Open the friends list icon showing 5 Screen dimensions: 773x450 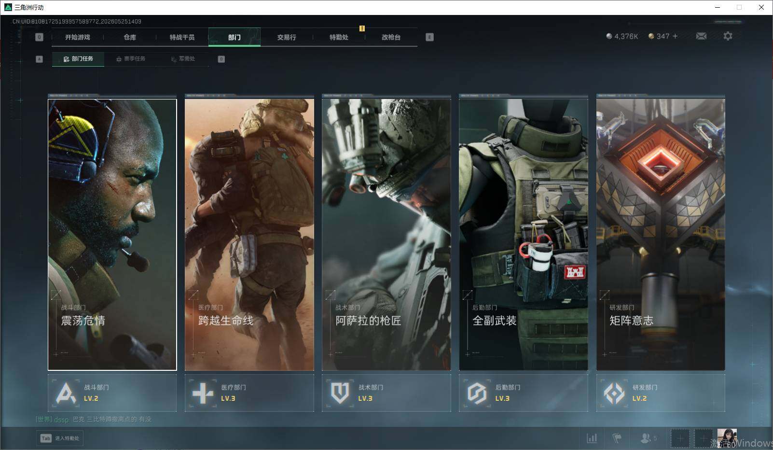649,438
